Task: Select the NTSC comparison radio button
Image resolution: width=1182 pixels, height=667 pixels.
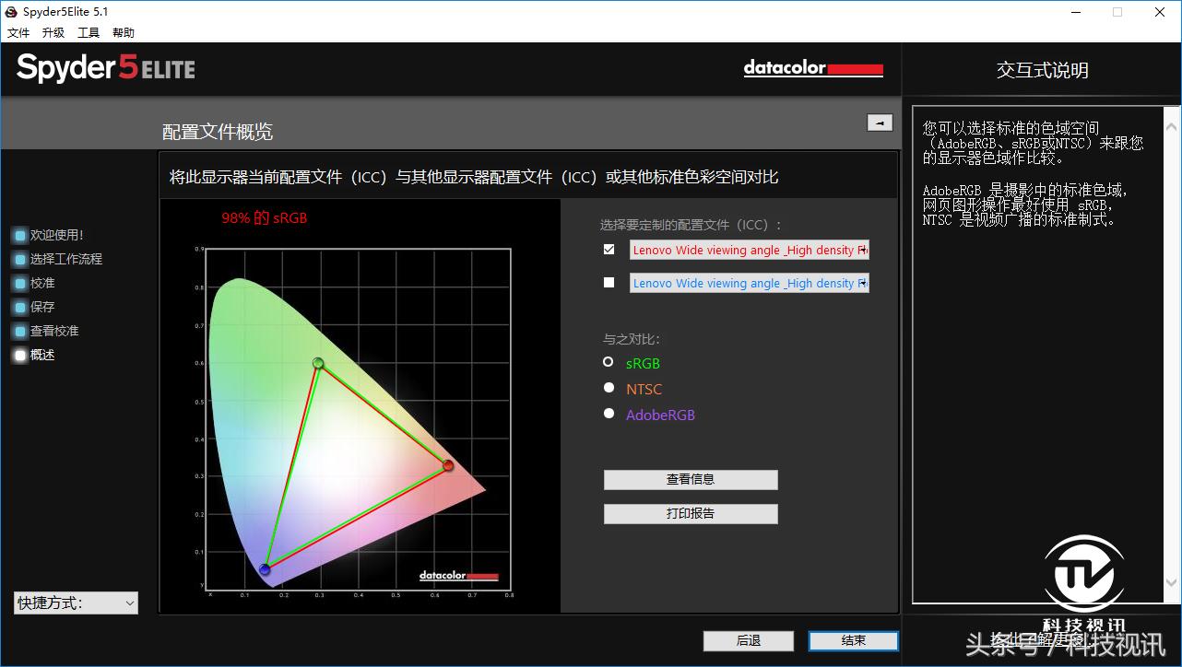Action: point(609,387)
